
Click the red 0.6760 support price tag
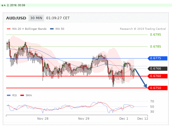pos(157,76)
